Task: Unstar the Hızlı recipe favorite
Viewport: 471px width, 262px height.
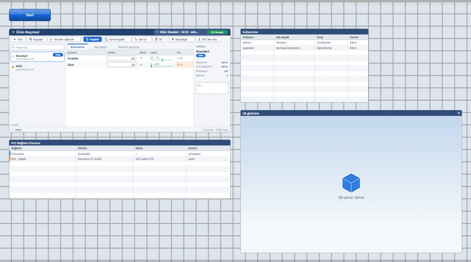Action: pos(13,67)
